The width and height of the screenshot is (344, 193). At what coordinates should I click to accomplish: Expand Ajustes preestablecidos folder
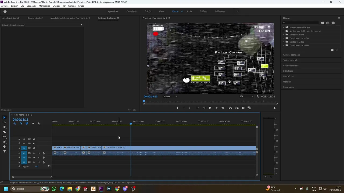pyautogui.click(x=283, y=27)
